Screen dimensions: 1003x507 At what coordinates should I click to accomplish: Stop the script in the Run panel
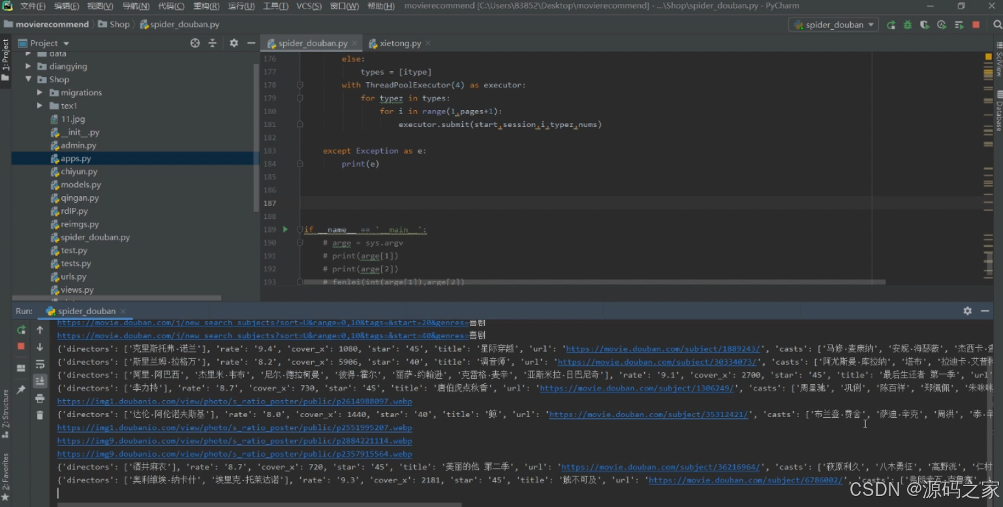point(22,347)
